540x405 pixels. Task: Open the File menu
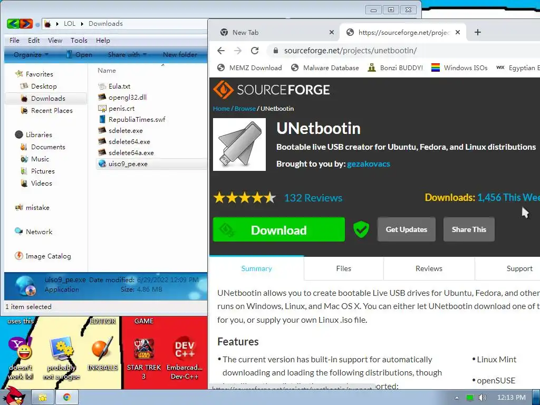click(14, 40)
